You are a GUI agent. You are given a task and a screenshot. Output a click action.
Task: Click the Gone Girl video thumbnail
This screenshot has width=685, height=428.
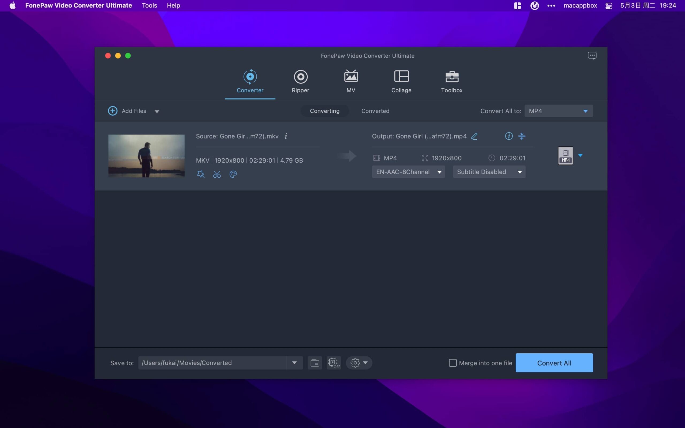(146, 156)
